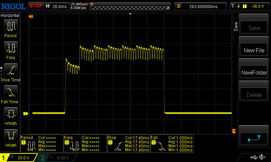This screenshot has height=162, width=271.
Task: Toggle channel 2 at 5.00 V
Action: 56,158
